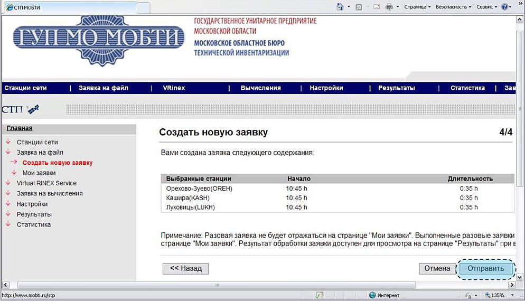Go back with the << Назад button
The width and height of the screenshot is (525, 301).
pyautogui.click(x=185, y=268)
